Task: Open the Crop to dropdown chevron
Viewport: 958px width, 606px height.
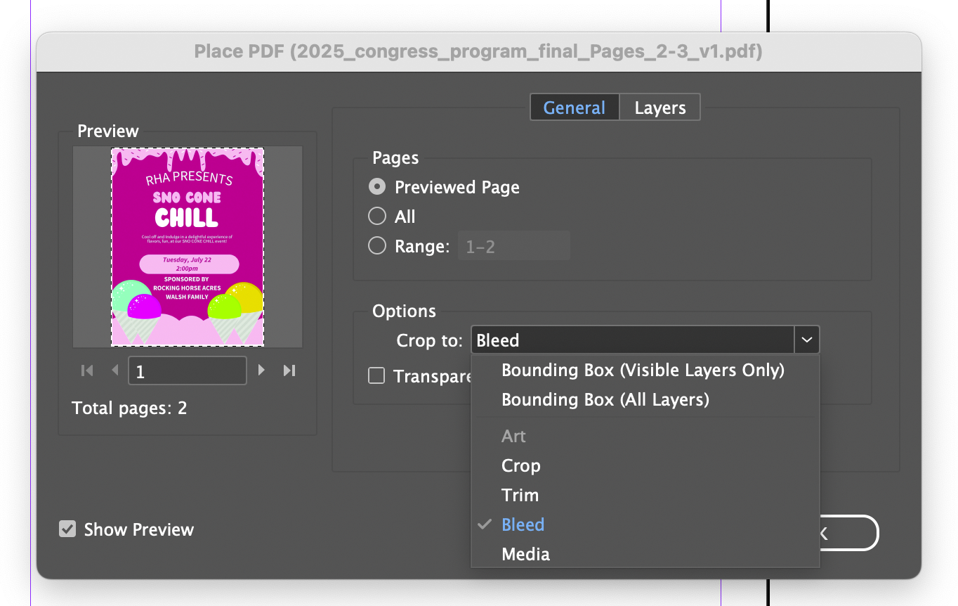Action: coord(806,340)
